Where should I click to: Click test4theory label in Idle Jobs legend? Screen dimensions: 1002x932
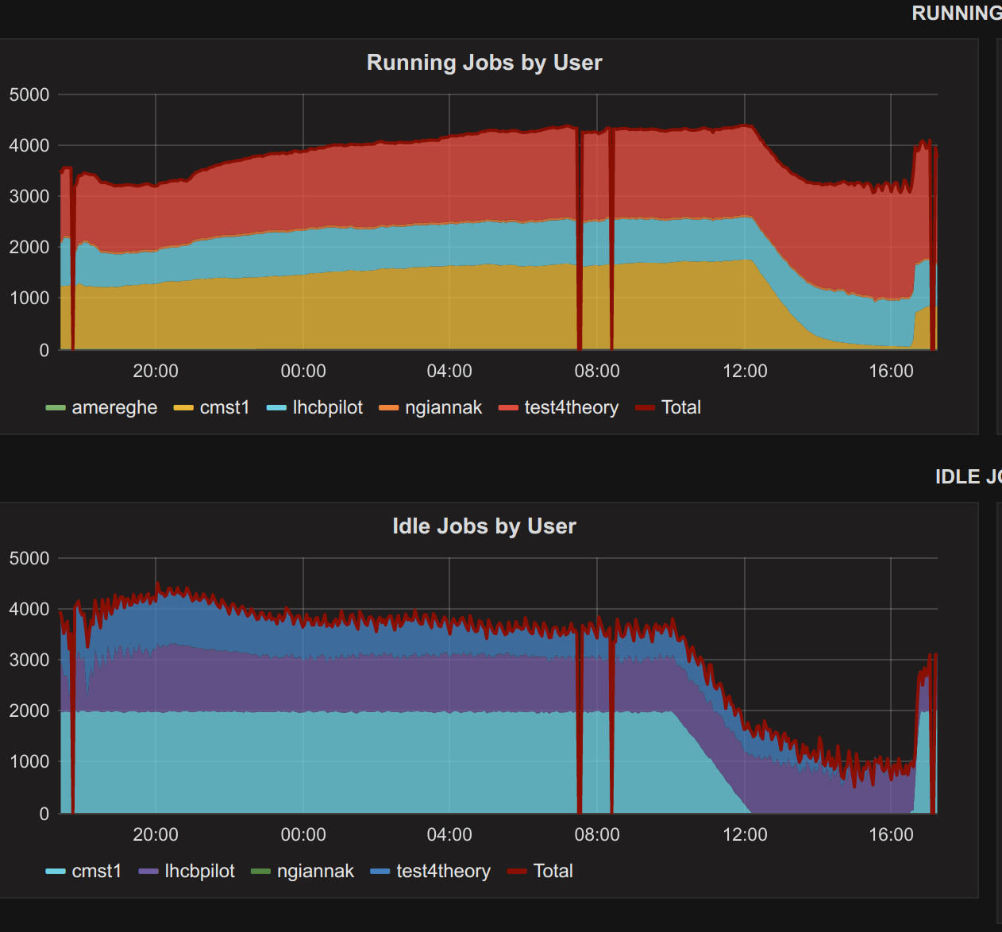tap(443, 872)
